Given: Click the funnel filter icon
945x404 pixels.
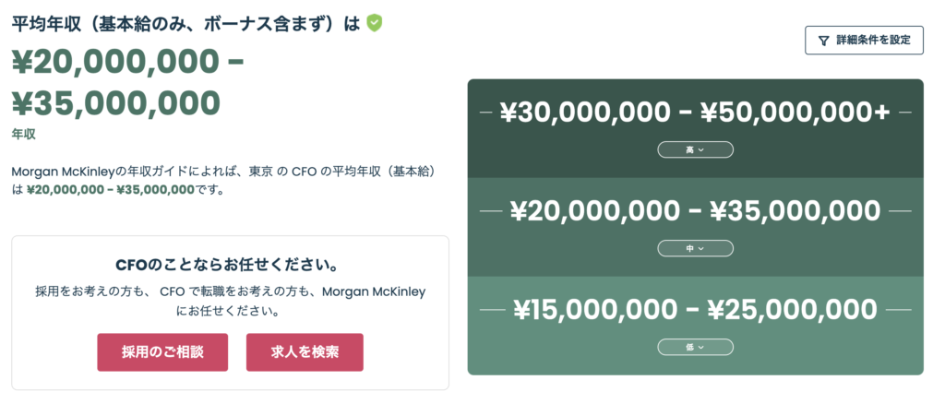Looking at the screenshot, I should [x=822, y=41].
